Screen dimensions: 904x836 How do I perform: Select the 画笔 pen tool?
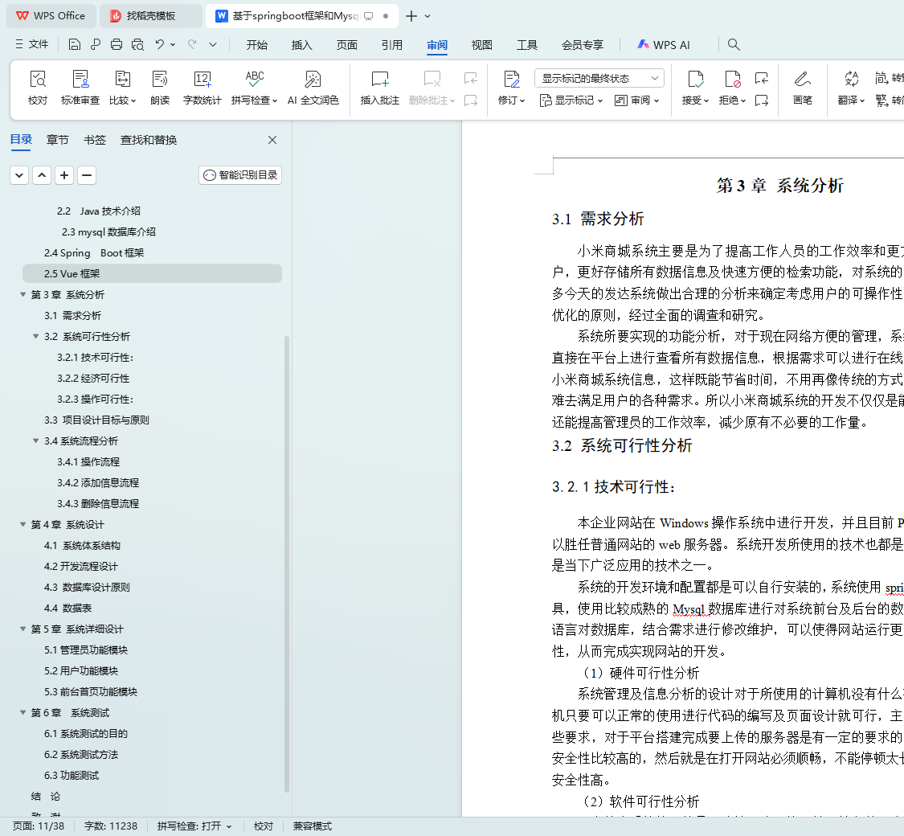pos(802,88)
